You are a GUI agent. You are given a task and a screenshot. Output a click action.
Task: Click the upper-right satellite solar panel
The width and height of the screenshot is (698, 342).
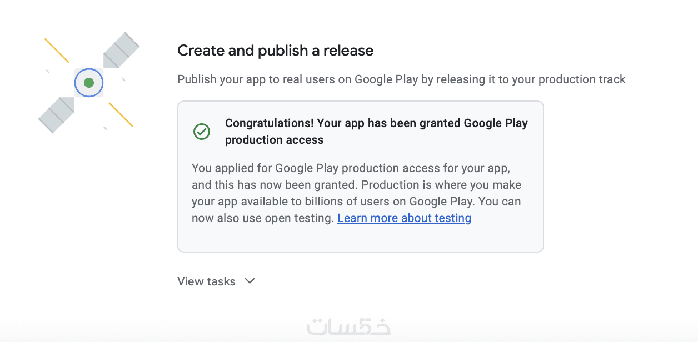pyautogui.click(x=121, y=50)
